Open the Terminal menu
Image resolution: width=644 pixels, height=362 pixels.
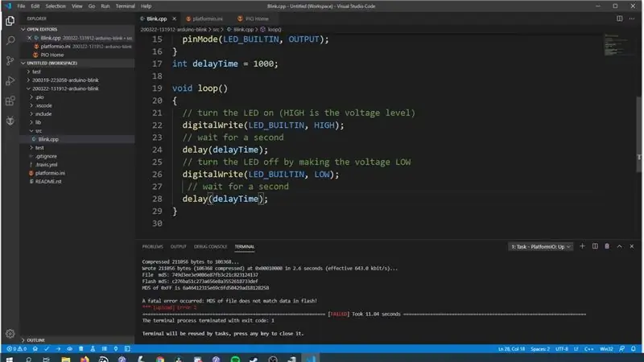coord(126,6)
